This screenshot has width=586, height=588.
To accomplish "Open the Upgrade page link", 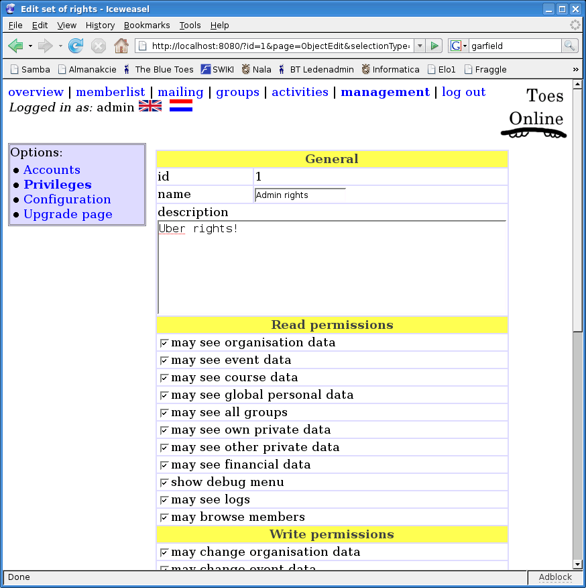I will [68, 214].
